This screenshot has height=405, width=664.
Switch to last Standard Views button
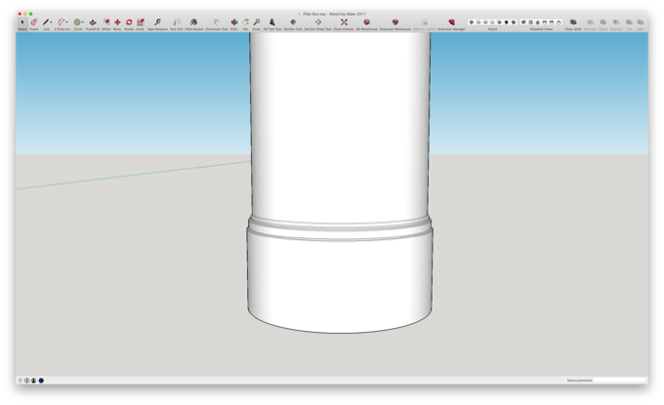pos(559,22)
